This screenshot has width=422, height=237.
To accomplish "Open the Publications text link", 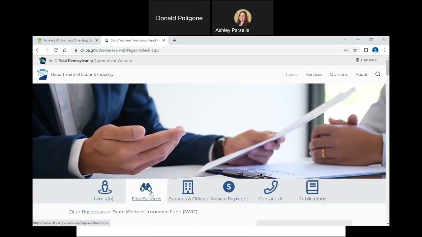I will pos(312,199).
